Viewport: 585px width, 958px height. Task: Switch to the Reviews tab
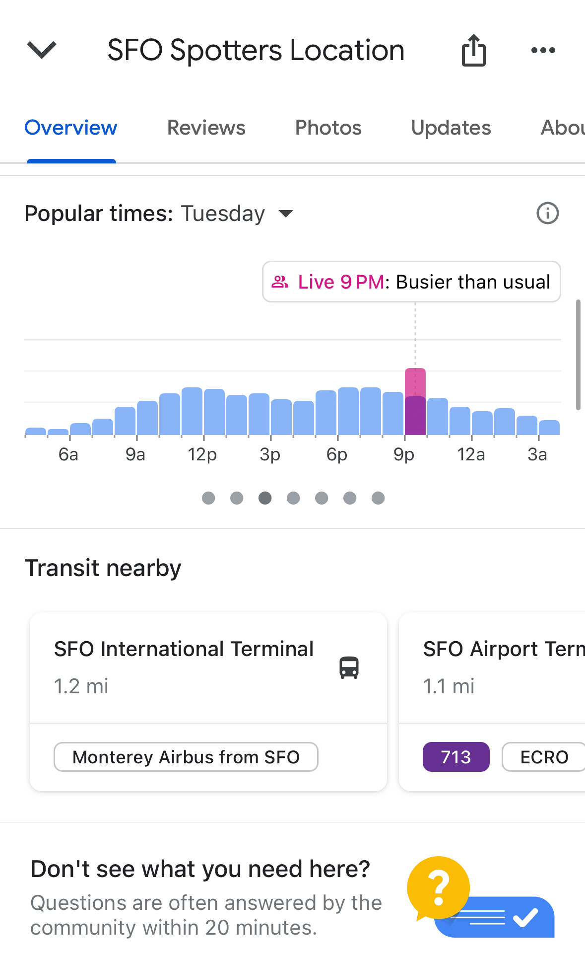point(206,128)
